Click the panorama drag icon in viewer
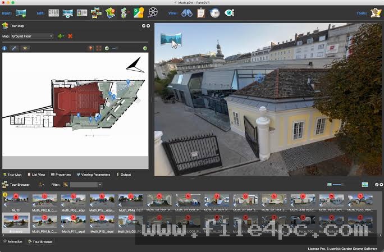The height and width of the screenshot is (252, 384). pyautogui.click(x=171, y=39)
